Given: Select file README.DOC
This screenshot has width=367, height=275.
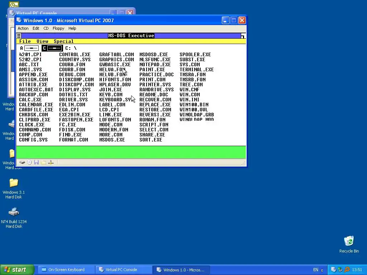Looking at the screenshot, I should click(153, 95).
